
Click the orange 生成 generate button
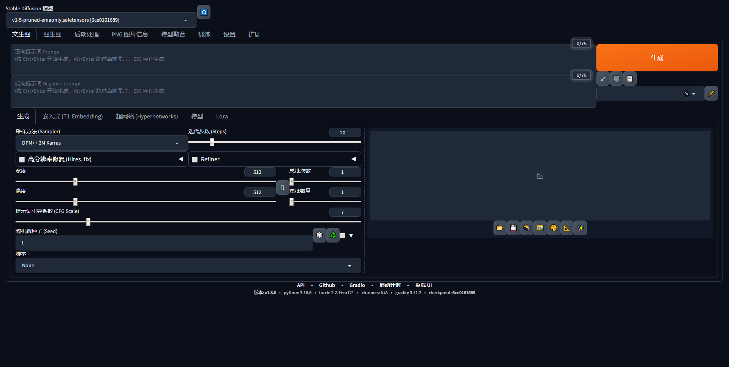pyautogui.click(x=657, y=58)
